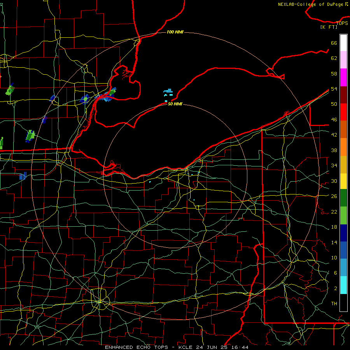
Task: Choose the bright orange legend swatch
Action: point(343,147)
